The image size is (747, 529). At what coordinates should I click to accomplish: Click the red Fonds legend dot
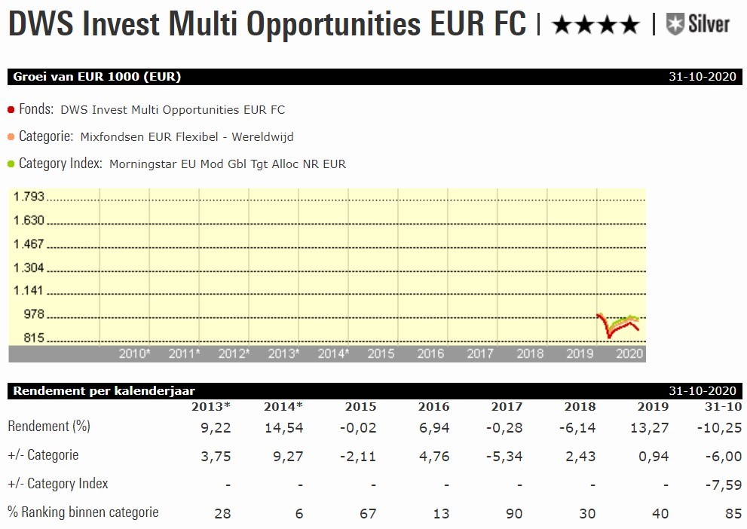coord(11,109)
